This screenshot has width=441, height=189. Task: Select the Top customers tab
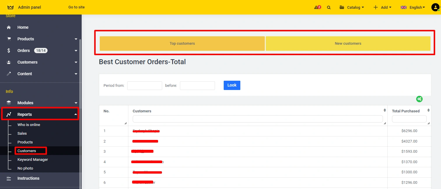(x=182, y=44)
